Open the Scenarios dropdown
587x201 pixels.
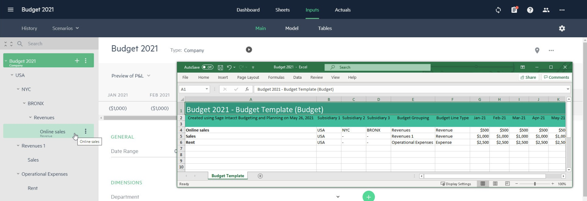pyautogui.click(x=66, y=28)
